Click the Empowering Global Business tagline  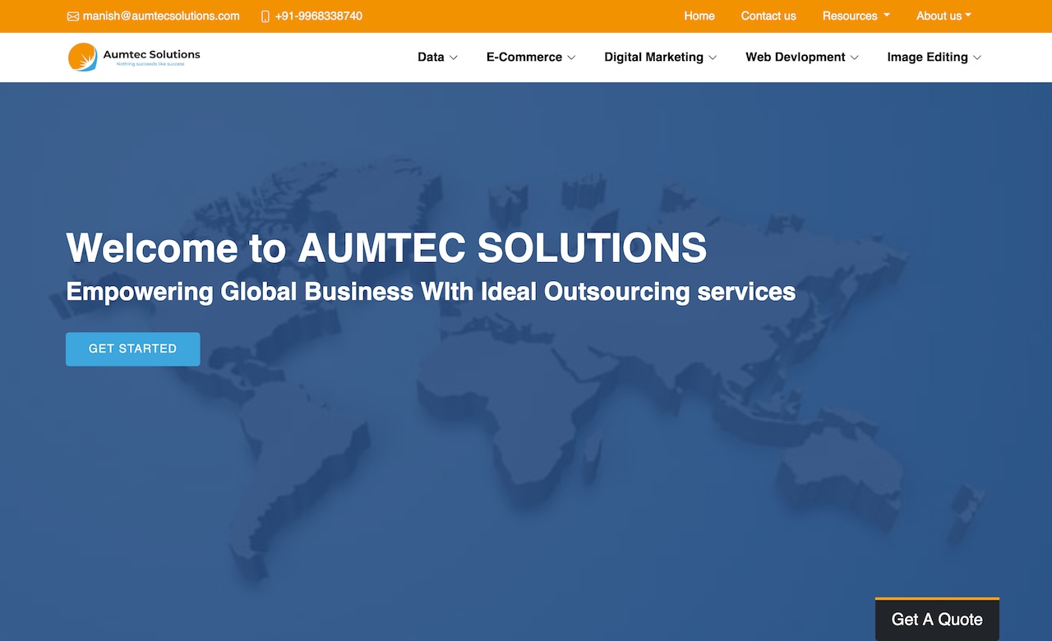[x=431, y=292]
